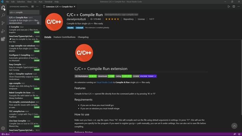Viewport: 242px width, 136px height.
Task: Split the editor with split icon
Action: [234, 7]
